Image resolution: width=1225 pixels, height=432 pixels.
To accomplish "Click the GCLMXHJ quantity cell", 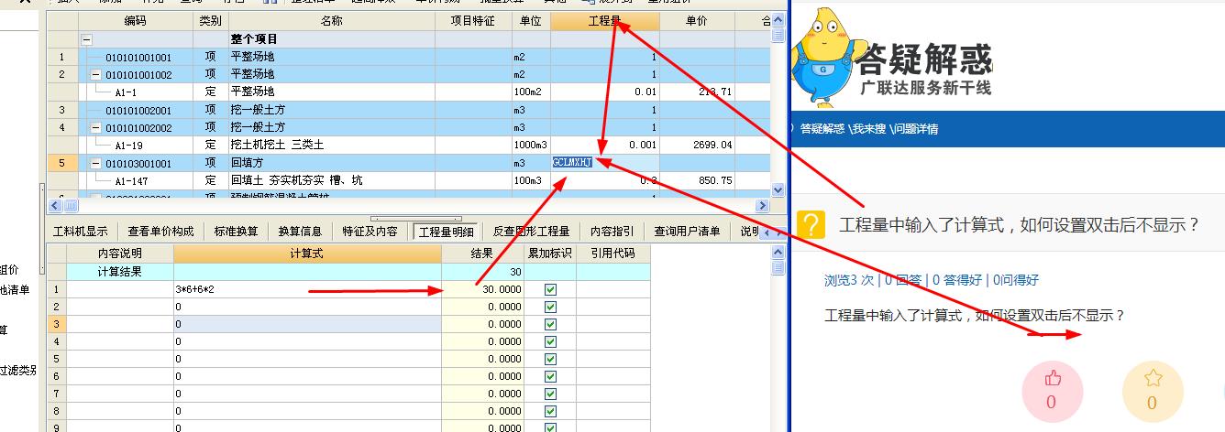I will [605, 163].
